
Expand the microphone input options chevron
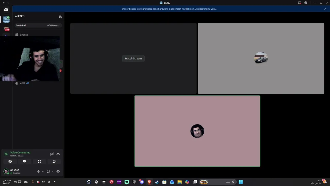click(x=43, y=171)
